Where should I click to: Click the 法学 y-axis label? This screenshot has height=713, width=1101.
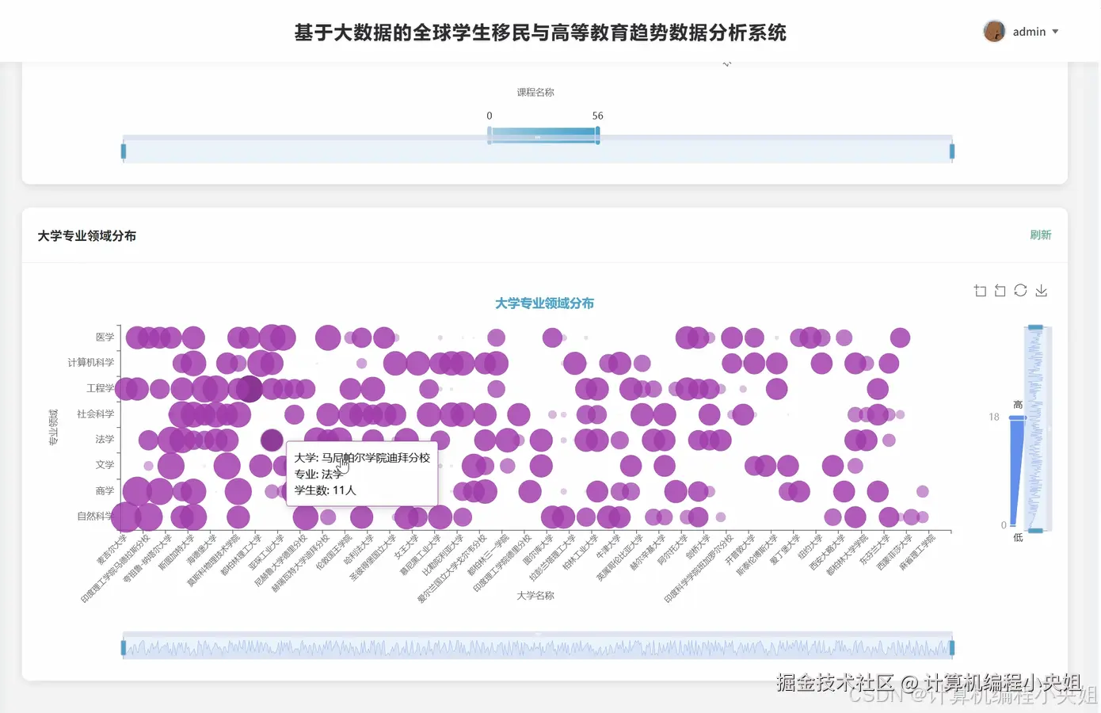105,439
